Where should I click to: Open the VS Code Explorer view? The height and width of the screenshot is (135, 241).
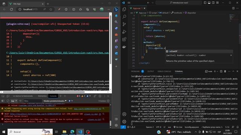coord(124,9)
